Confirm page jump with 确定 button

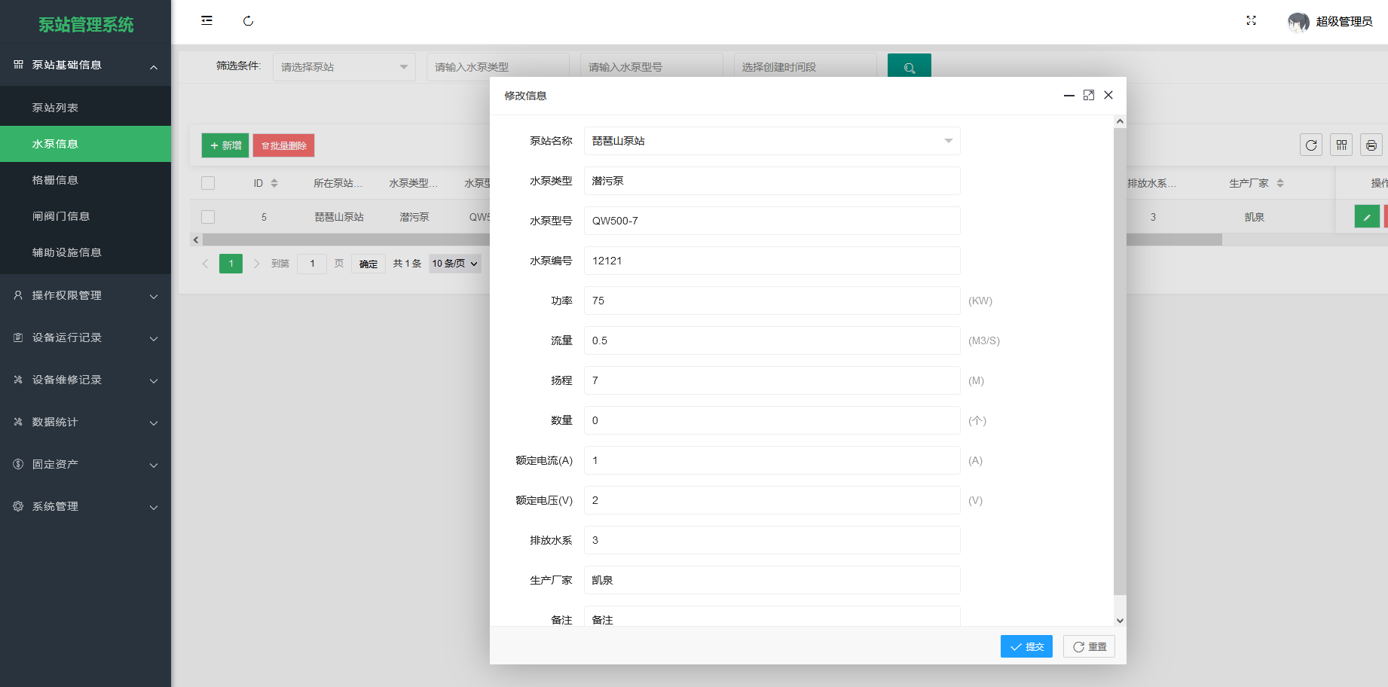click(x=368, y=264)
